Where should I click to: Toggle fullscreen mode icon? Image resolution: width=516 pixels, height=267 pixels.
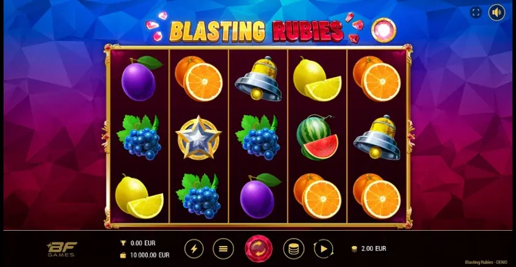click(475, 13)
